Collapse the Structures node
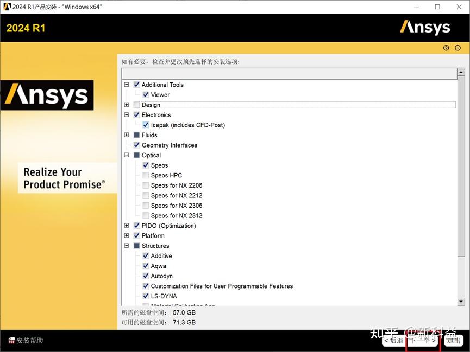The width and height of the screenshot is (470, 352). click(x=127, y=246)
